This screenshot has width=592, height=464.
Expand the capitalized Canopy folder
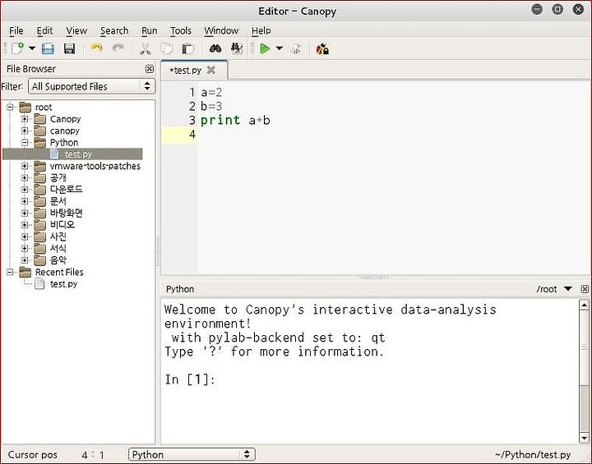(x=25, y=119)
